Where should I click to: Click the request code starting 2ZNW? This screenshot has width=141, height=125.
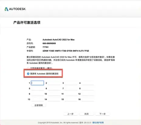click(x=66, y=51)
